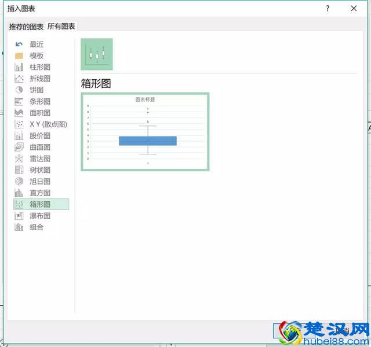Click the 瀑布图 label in list
Viewport: 371px width, 347px height.
40,216
